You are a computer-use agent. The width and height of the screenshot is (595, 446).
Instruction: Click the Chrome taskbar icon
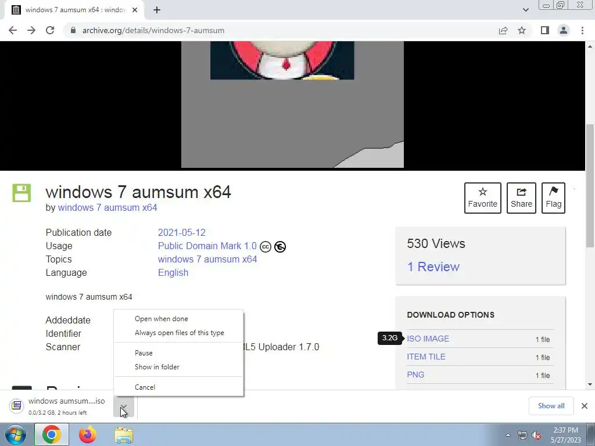(52, 434)
